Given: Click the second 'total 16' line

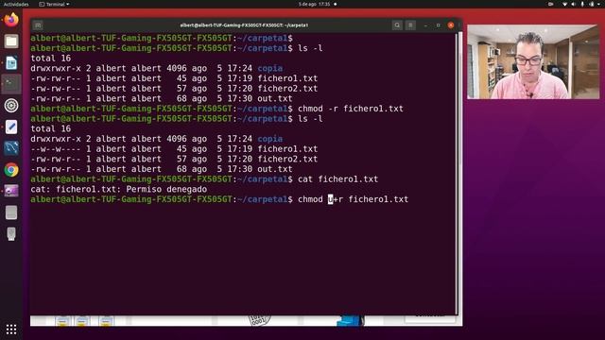Looking at the screenshot, I should point(50,128).
